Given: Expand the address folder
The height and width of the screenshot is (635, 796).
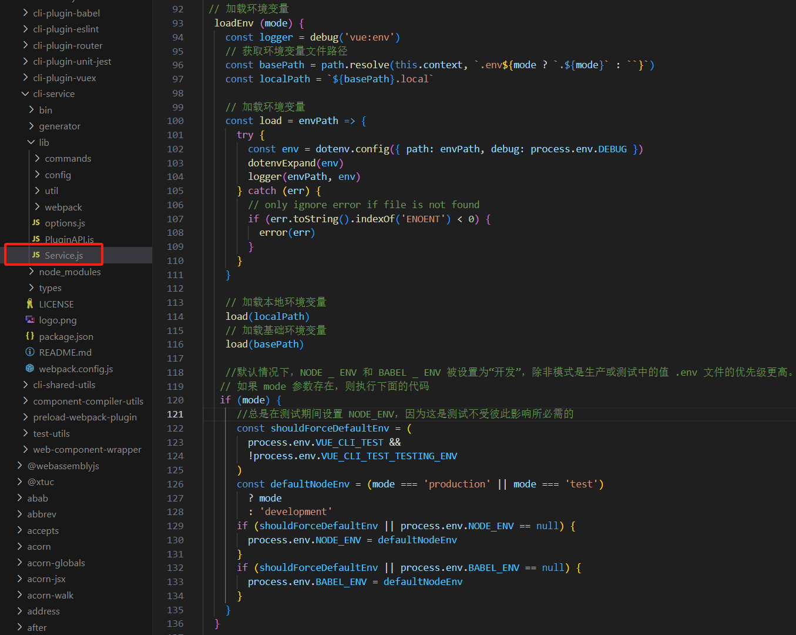Looking at the screenshot, I should point(19,611).
